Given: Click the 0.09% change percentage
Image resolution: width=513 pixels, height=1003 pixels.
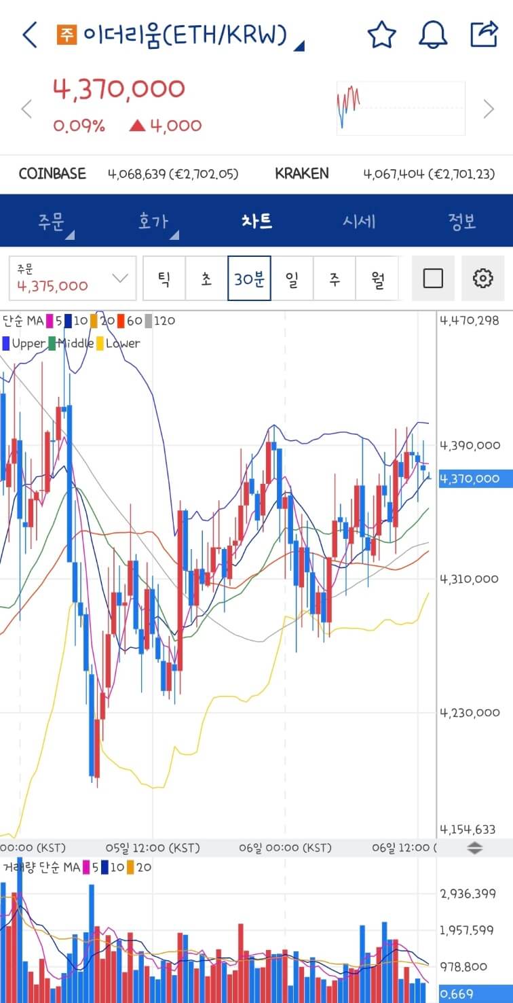Looking at the screenshot, I should coord(79,126).
